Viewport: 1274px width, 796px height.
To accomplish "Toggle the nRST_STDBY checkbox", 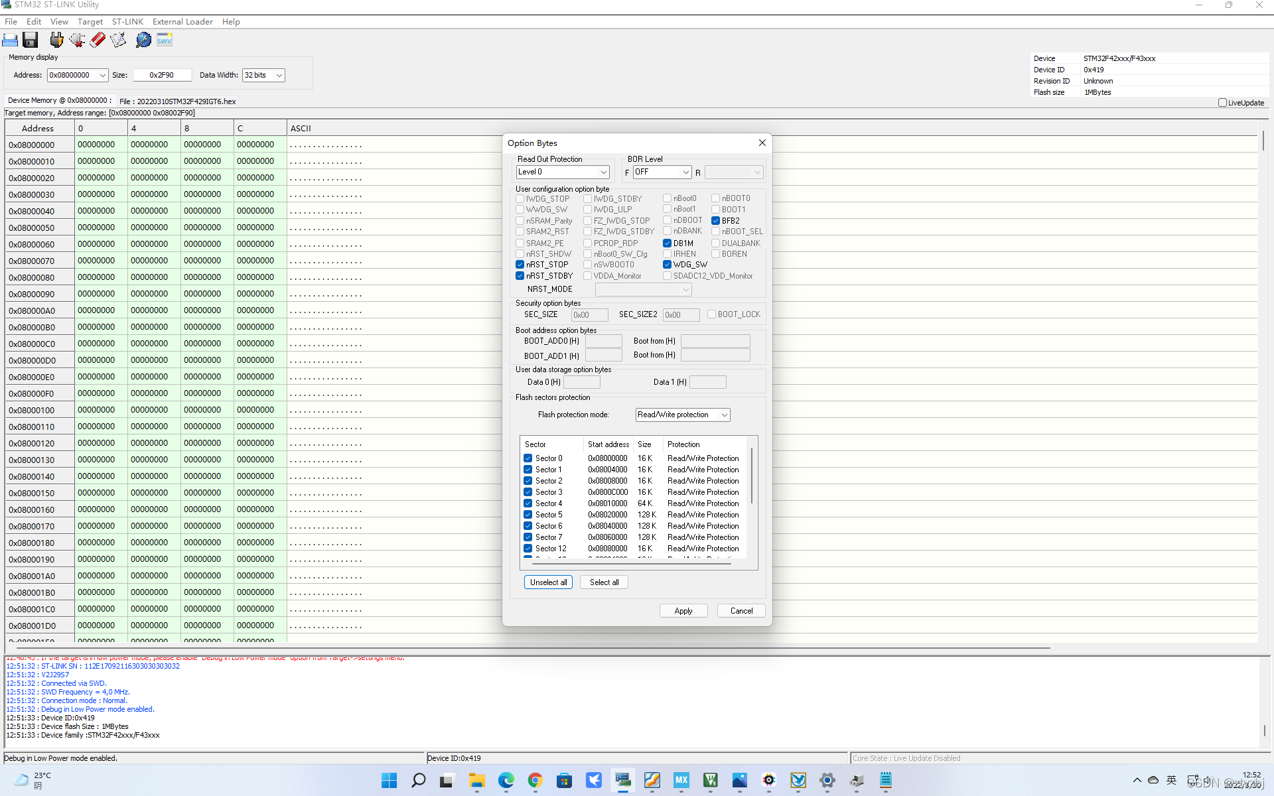I will [x=520, y=276].
